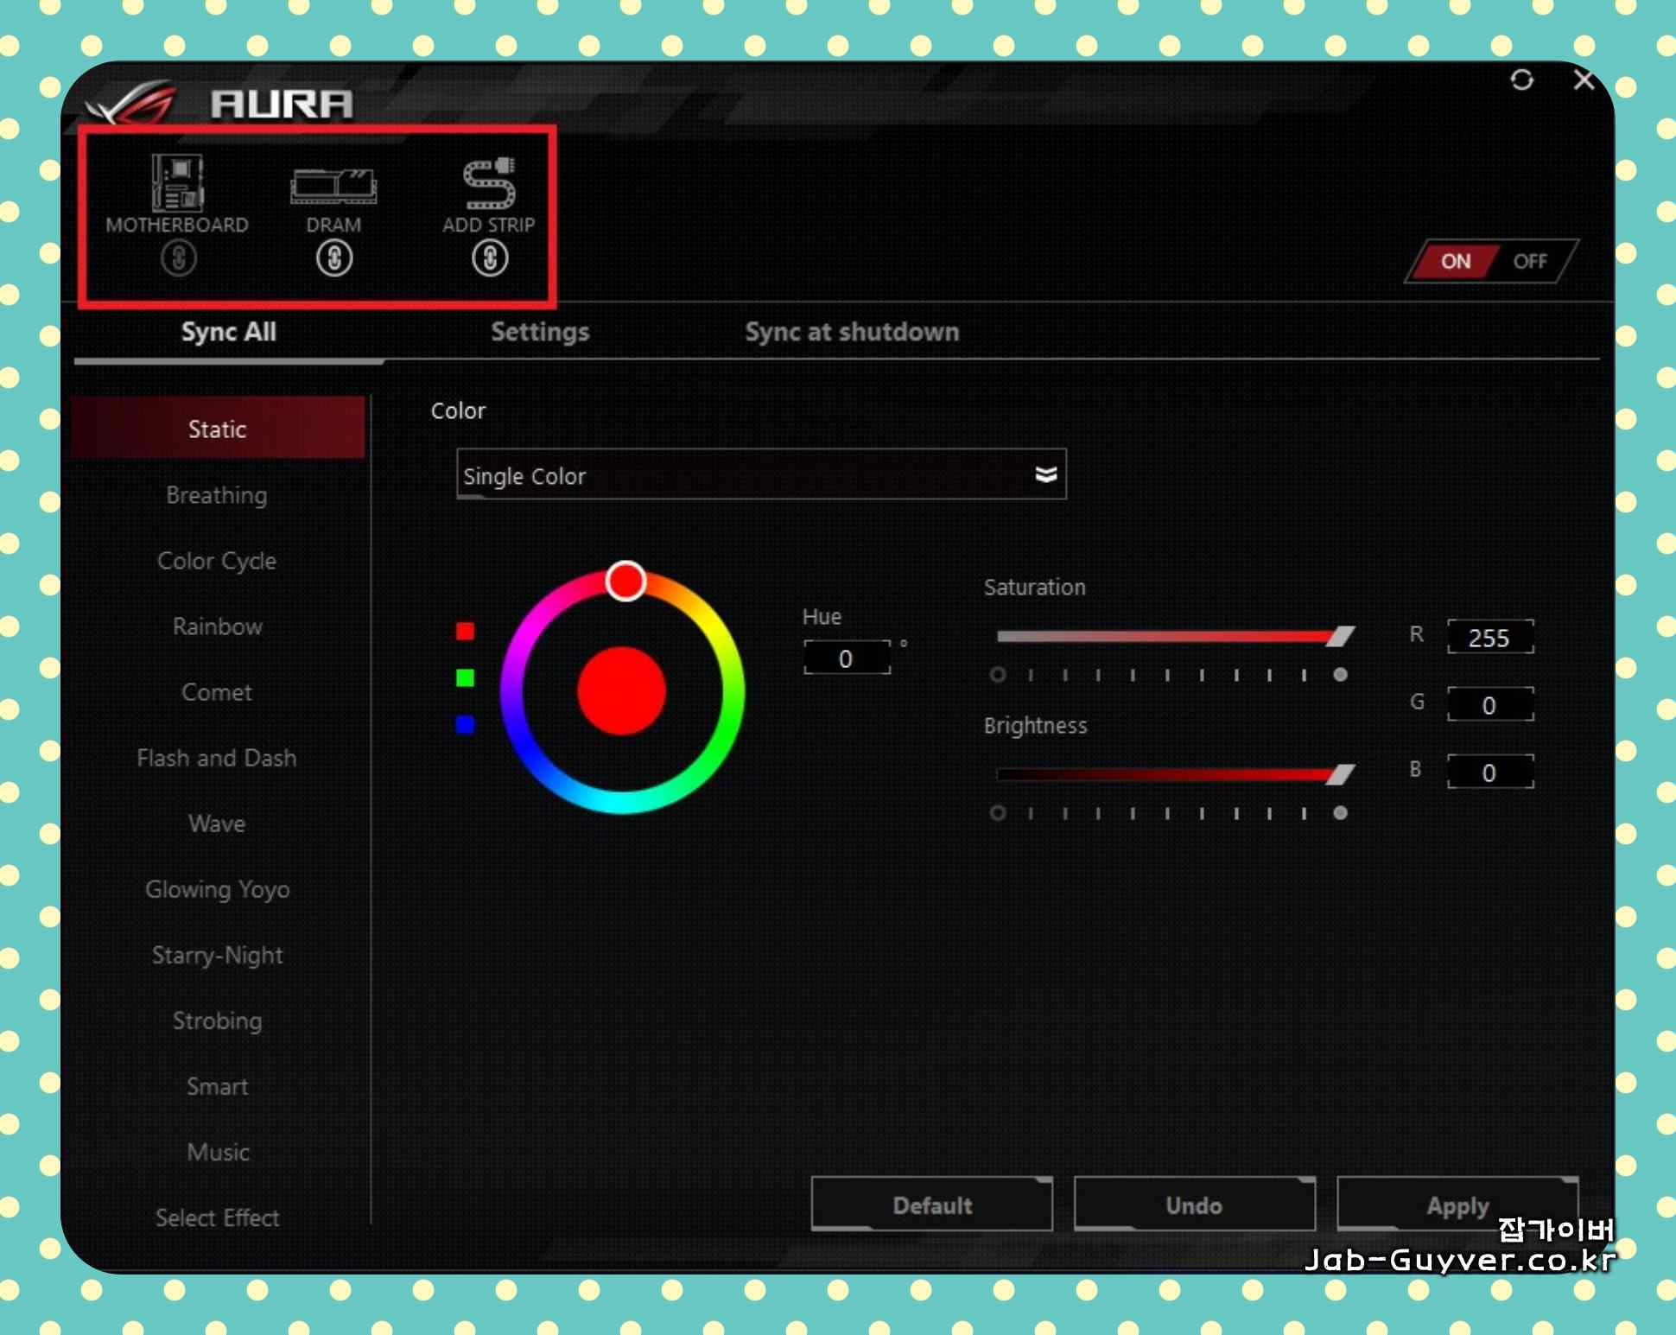Select the Motherboard device icon
Screen dimensions: 1676x1335
click(177, 183)
